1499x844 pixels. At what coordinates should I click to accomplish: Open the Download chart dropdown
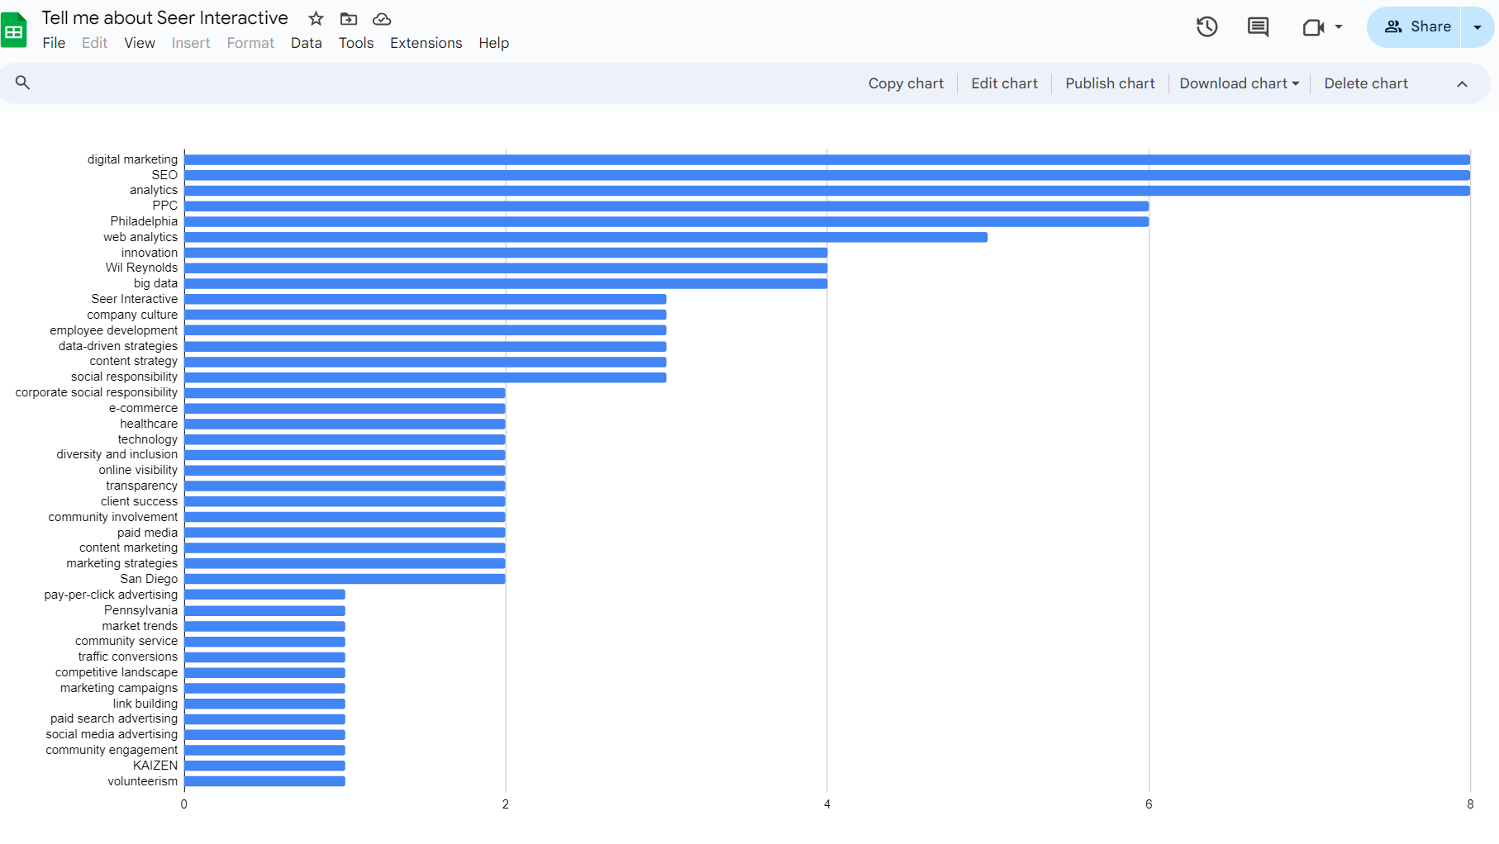click(1239, 83)
